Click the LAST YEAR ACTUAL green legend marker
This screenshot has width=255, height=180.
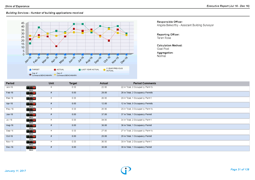coord(80,70)
